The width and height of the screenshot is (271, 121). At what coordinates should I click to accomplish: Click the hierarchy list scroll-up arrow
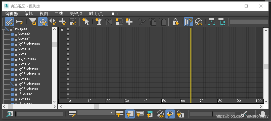[x=55, y=29]
